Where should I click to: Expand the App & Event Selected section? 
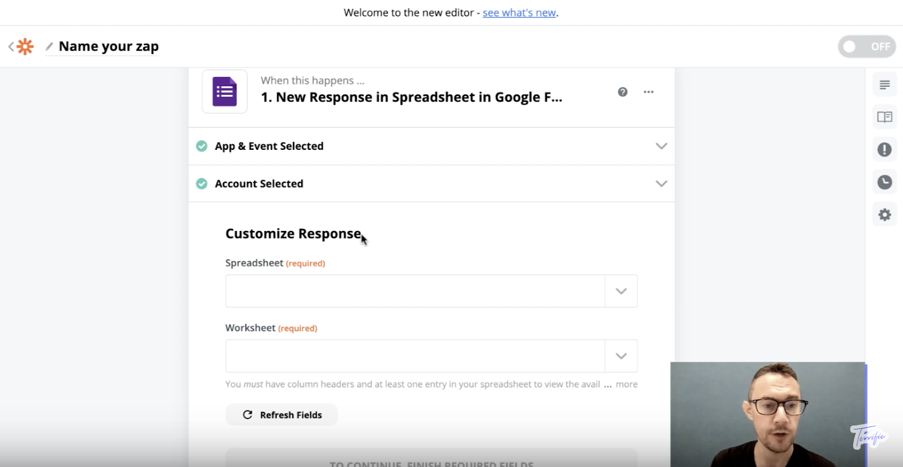pos(661,146)
